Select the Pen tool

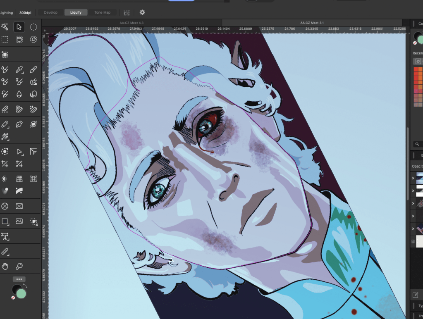(19, 124)
